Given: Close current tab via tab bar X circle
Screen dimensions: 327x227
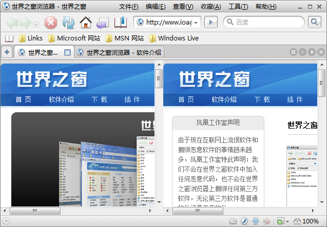Looking at the screenshot, I should pyautogui.click(x=321, y=52).
